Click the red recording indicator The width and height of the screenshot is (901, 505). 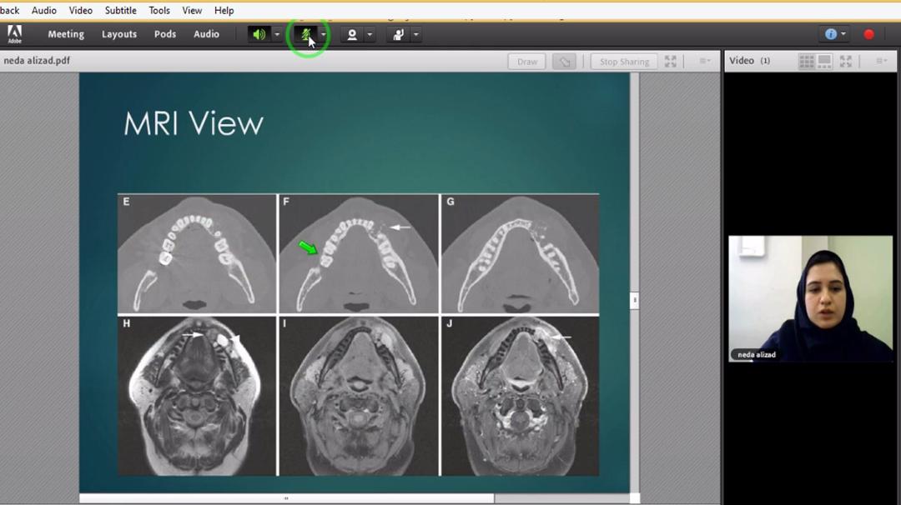coord(868,34)
